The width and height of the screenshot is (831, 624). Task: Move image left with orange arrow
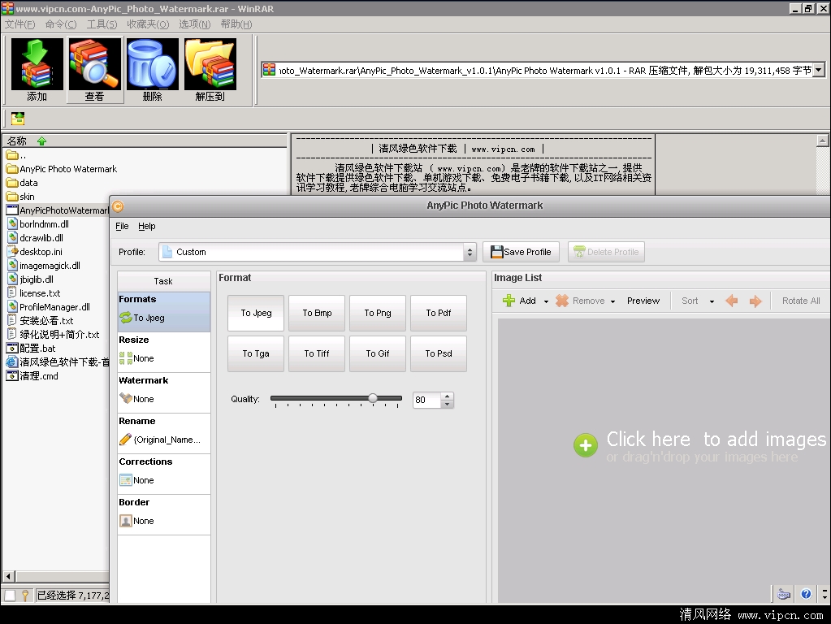coord(732,301)
